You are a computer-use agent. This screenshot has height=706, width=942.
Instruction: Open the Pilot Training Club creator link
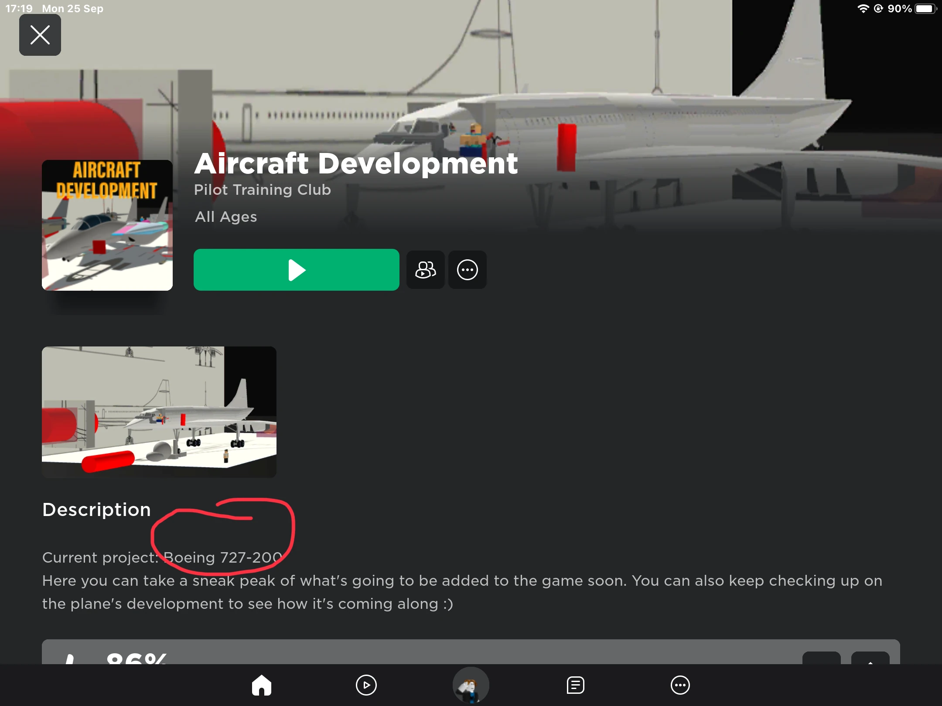pos(263,190)
